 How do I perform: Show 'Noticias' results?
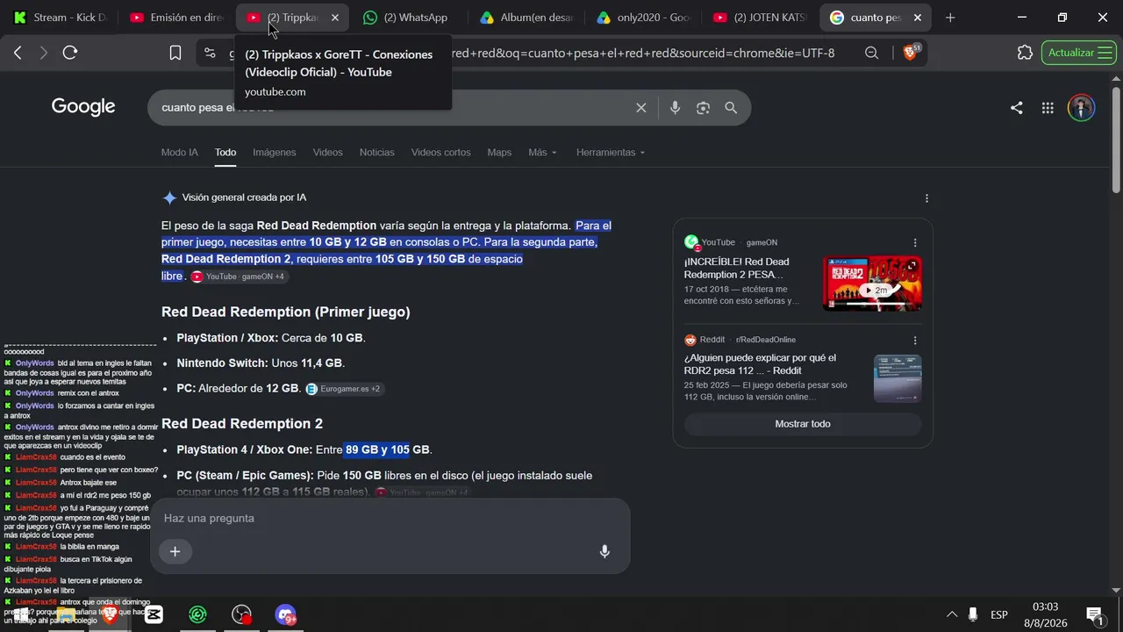point(377,153)
